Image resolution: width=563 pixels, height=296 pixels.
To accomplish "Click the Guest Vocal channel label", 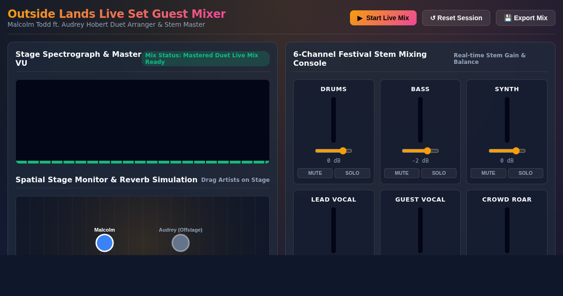I will coord(420,199).
